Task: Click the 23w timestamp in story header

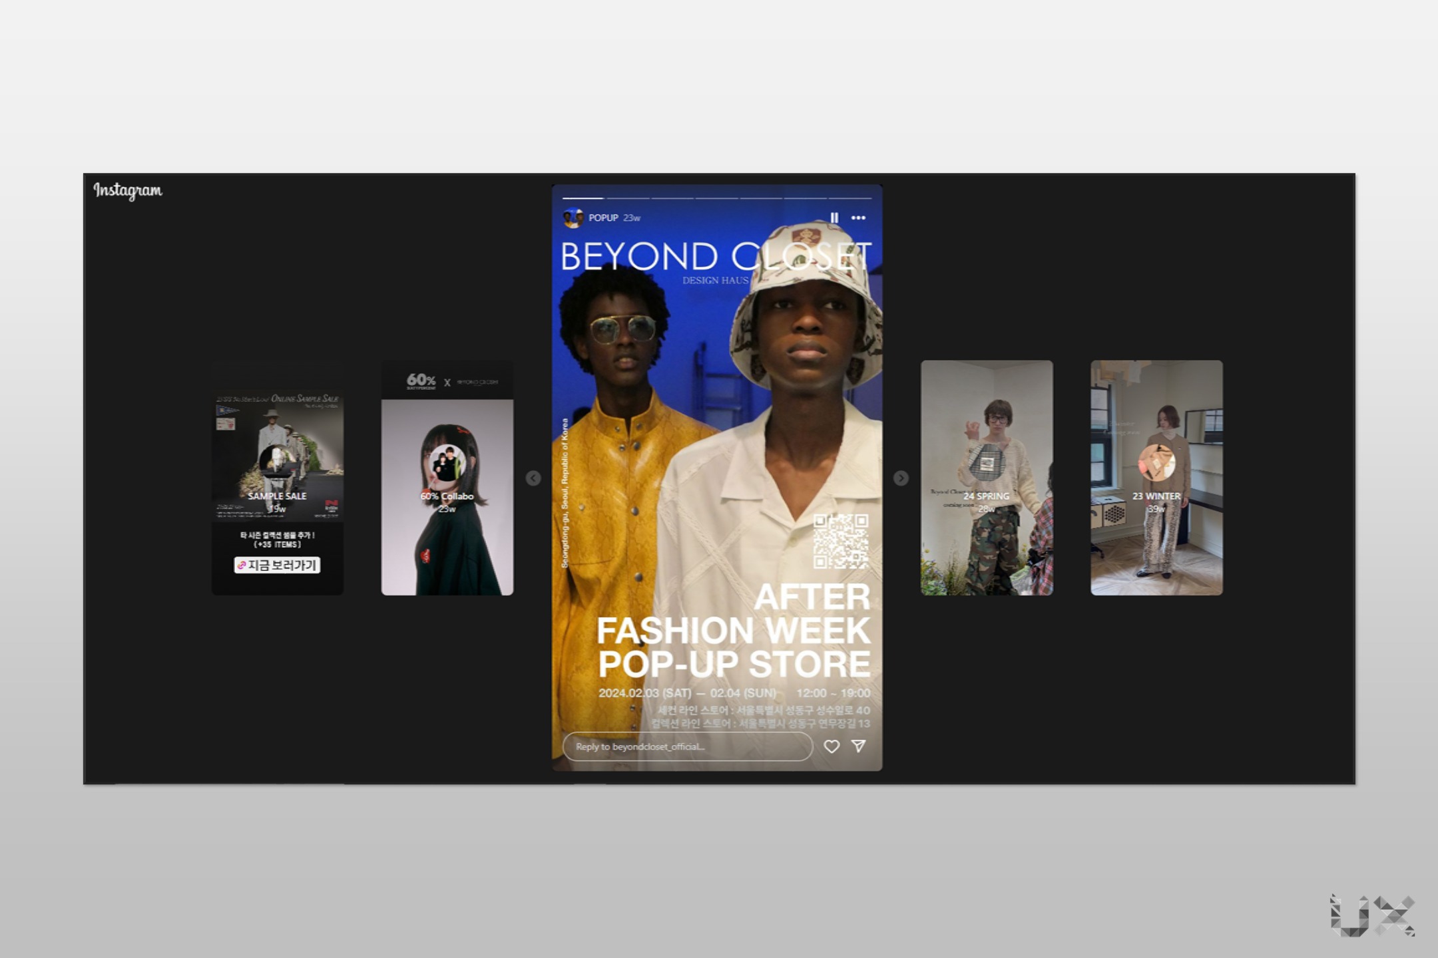Action: click(632, 218)
